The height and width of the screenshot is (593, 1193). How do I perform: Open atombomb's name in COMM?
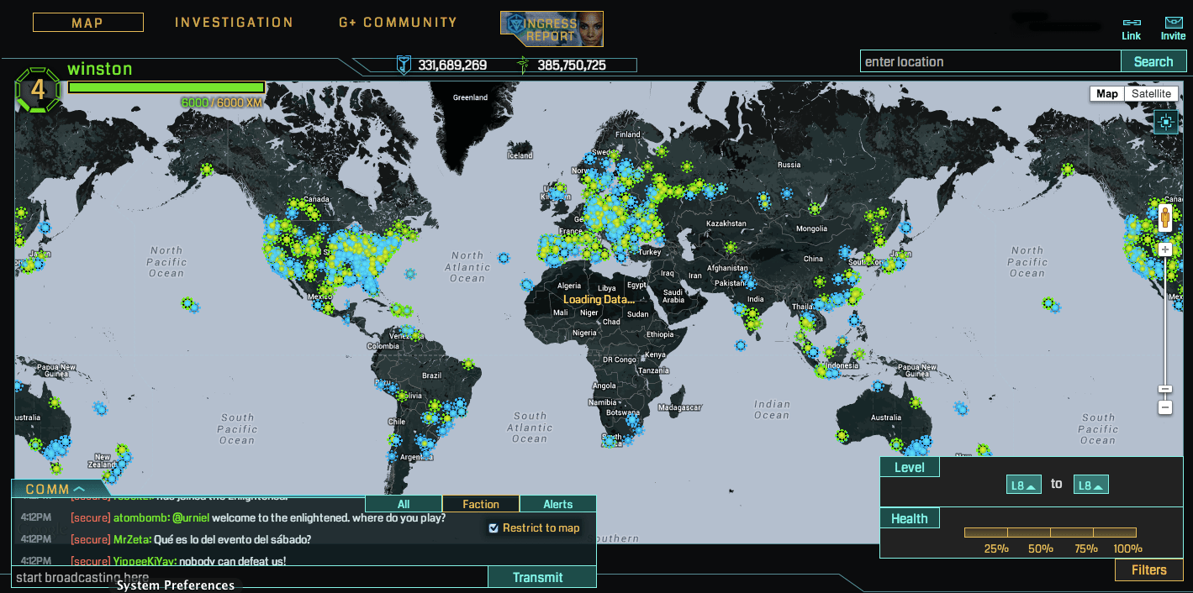140,517
